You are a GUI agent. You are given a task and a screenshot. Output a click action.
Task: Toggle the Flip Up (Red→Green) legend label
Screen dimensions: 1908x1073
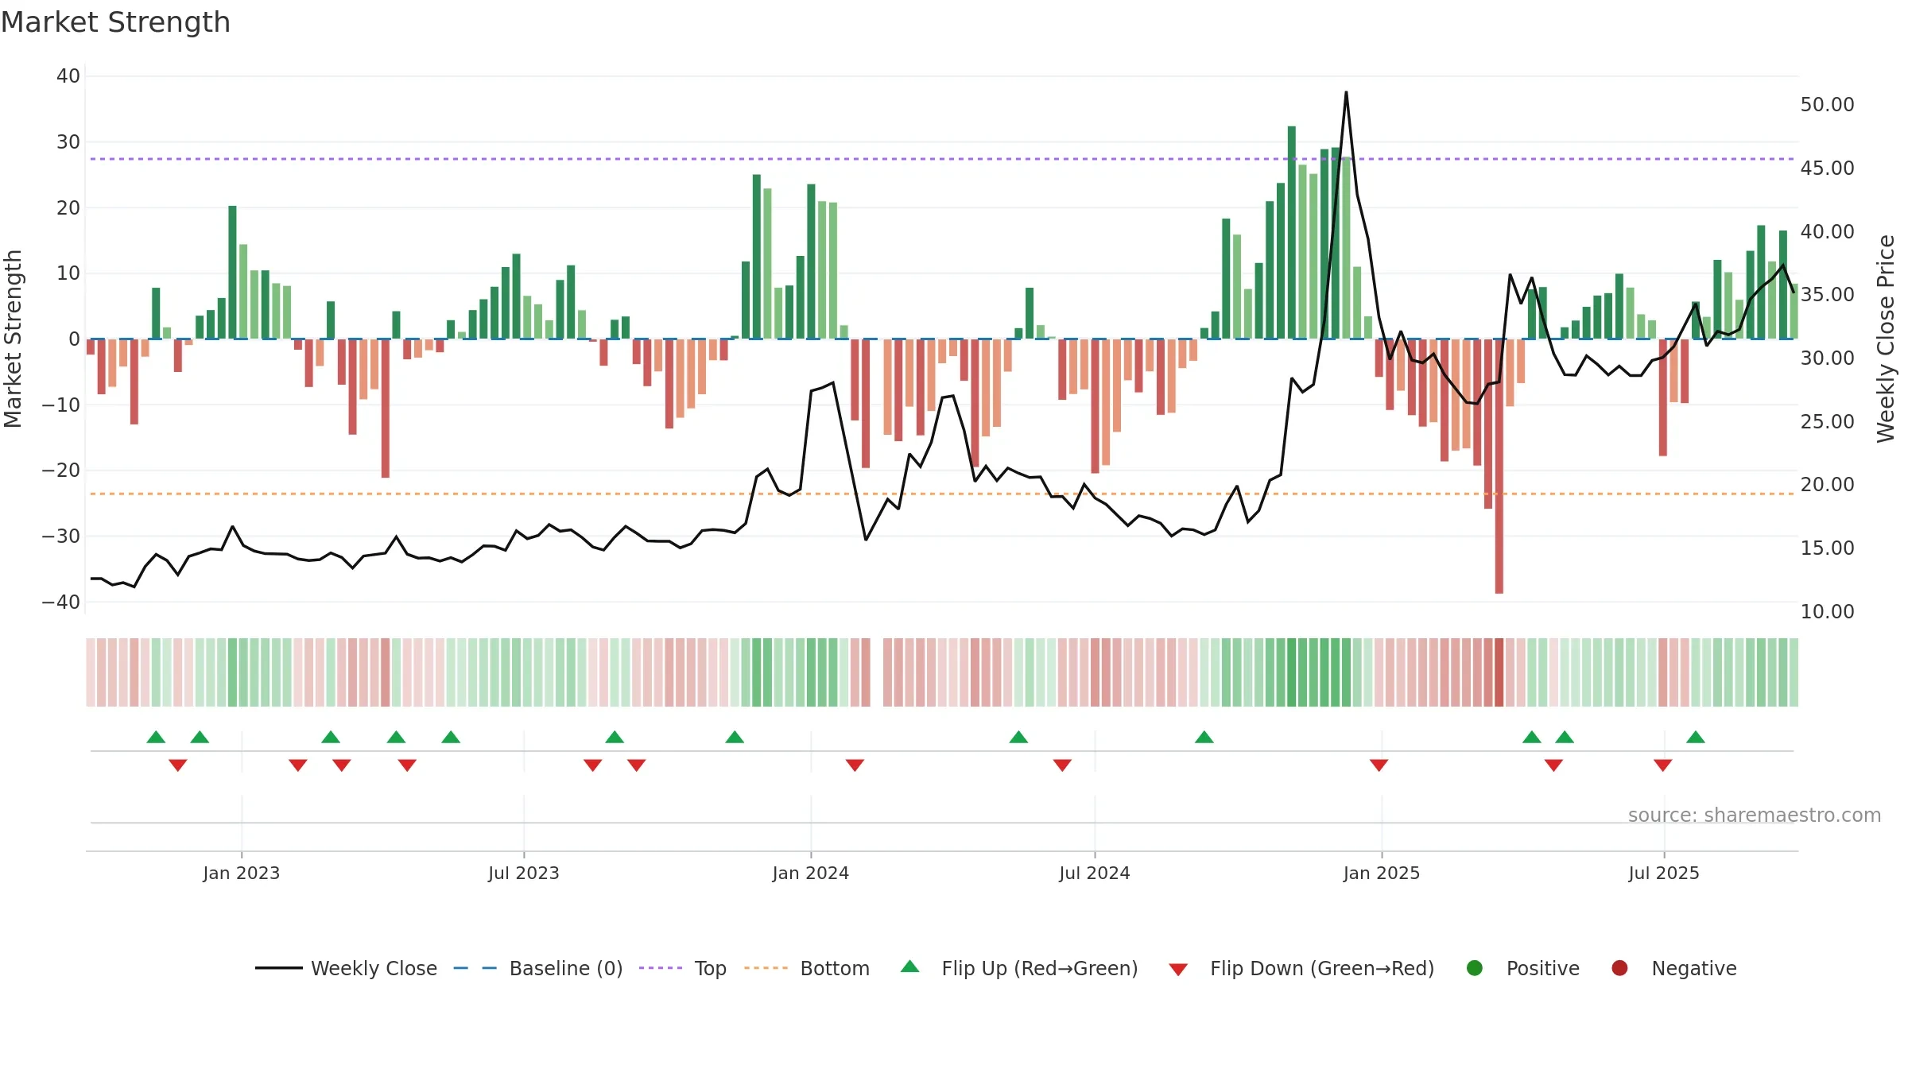[x=1040, y=969]
